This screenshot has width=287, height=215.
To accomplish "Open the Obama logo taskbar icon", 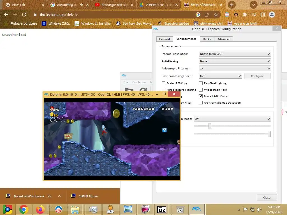I will (x=58, y=209).
